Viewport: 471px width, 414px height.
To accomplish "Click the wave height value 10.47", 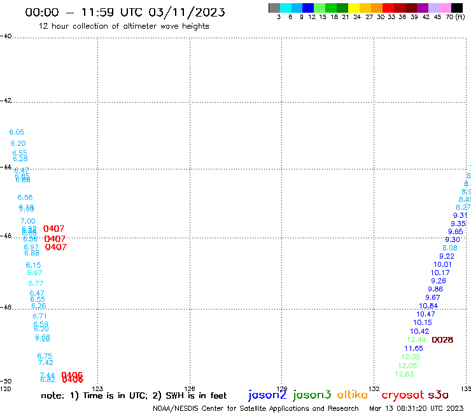I will point(426,314).
